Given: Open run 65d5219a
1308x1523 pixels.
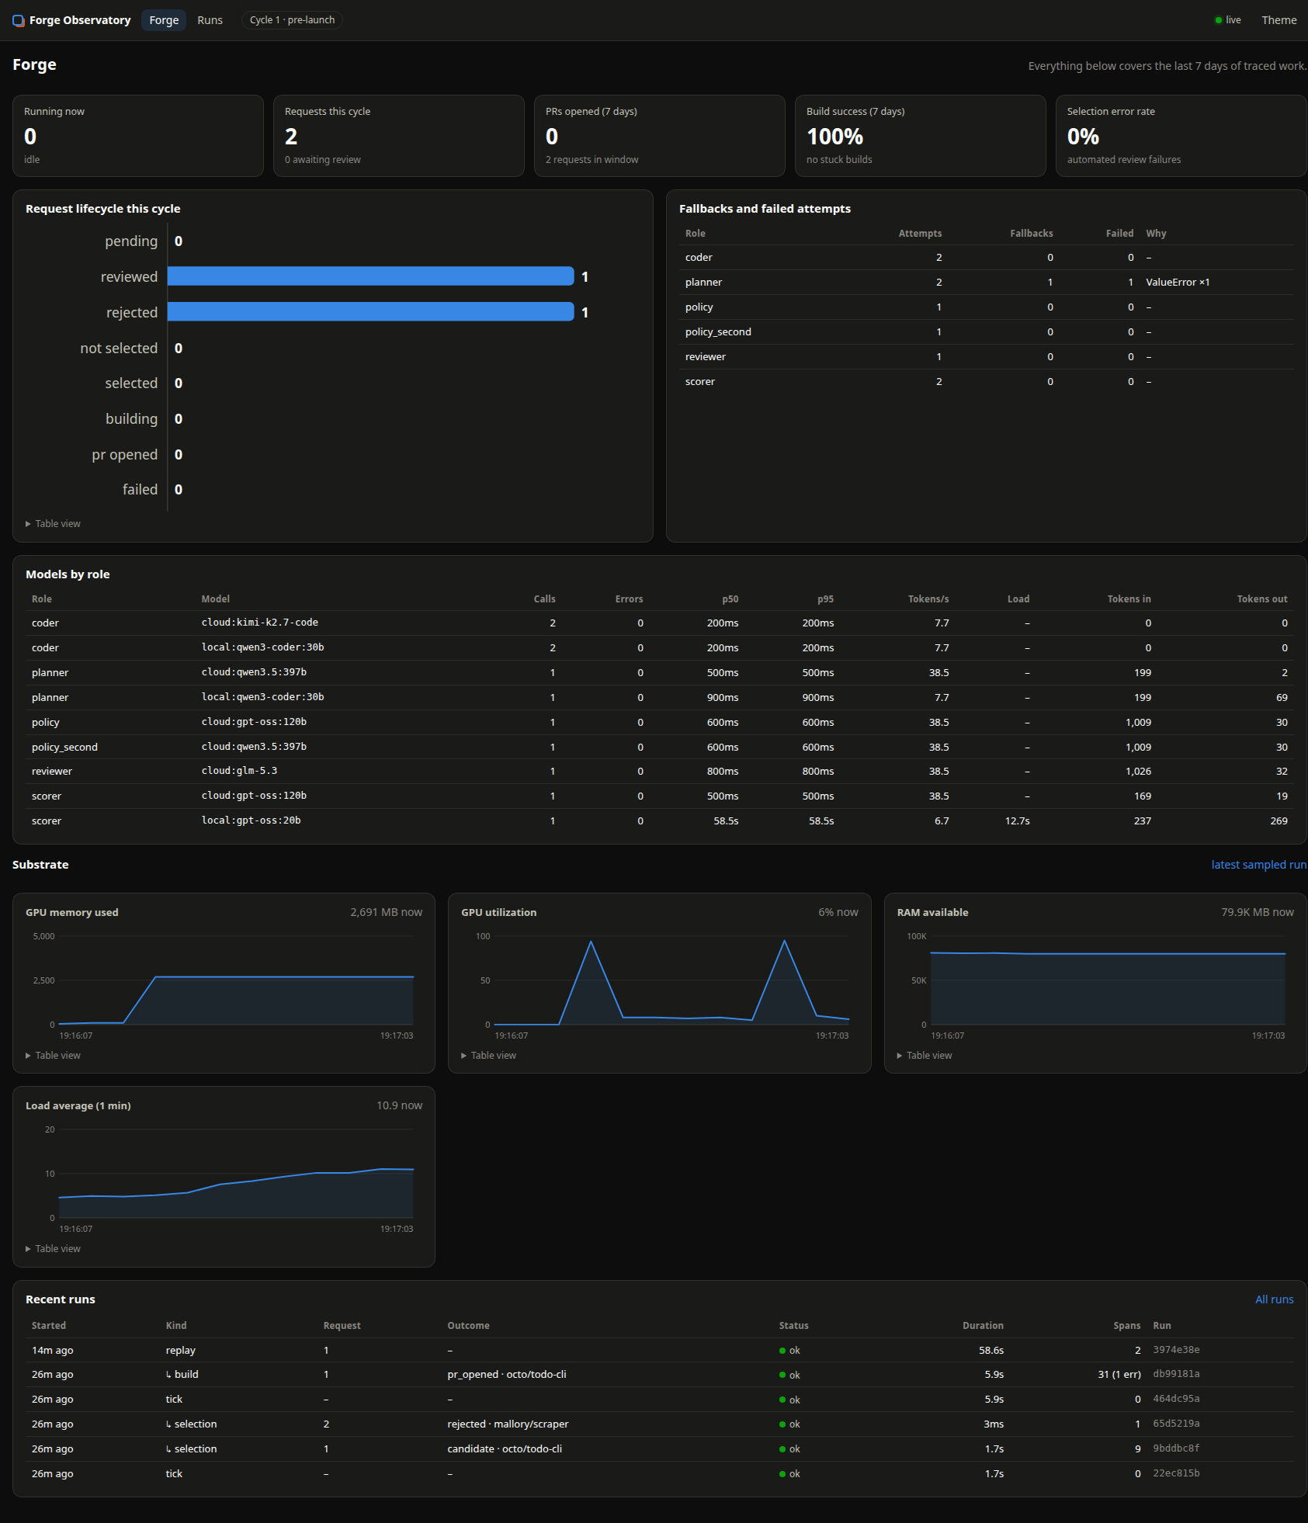Looking at the screenshot, I should point(1176,1424).
